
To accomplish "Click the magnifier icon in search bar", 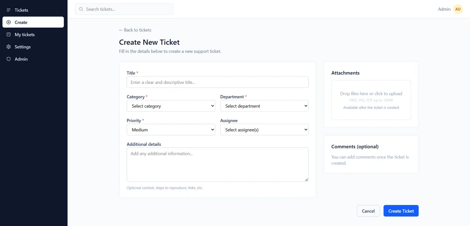I will click(81, 9).
